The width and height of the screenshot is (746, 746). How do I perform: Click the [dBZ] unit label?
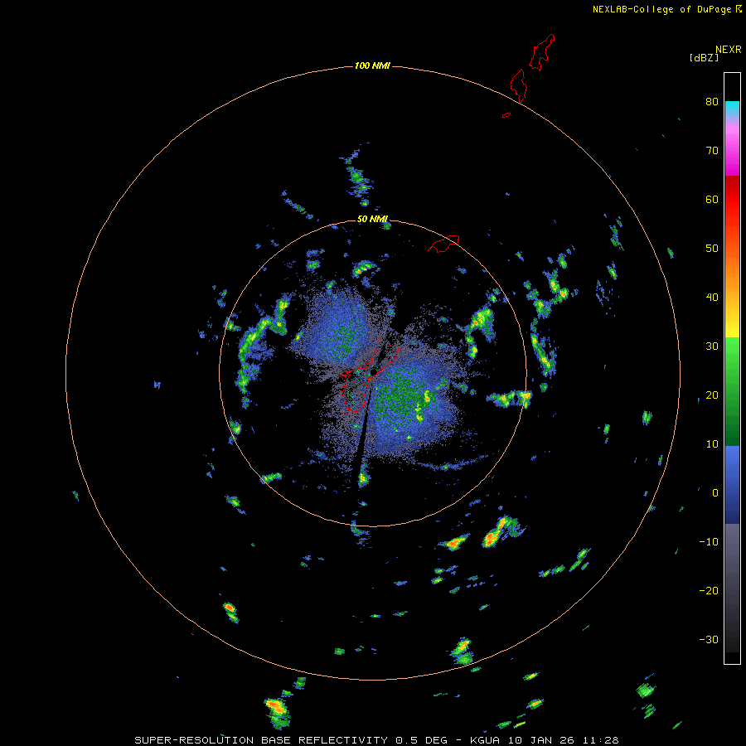tap(704, 57)
